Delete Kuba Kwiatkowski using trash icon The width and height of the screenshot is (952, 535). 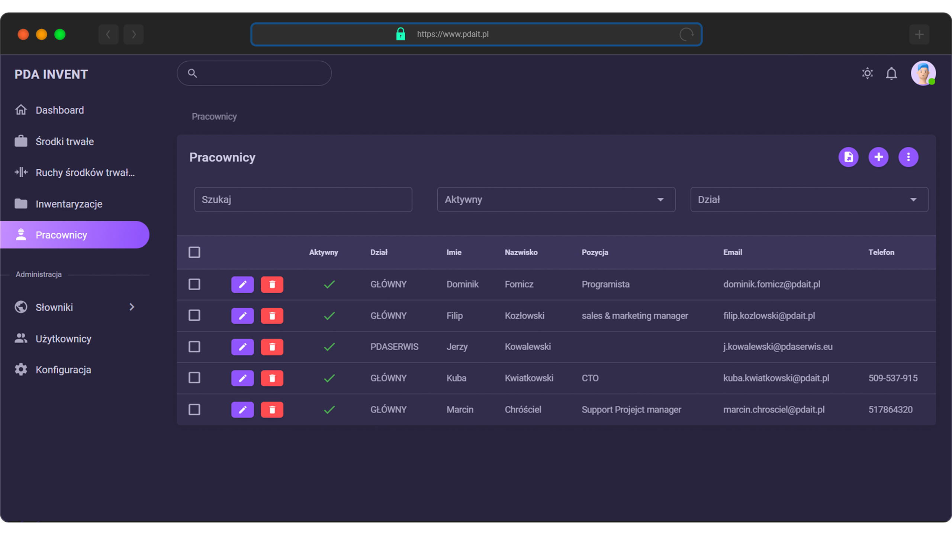[272, 378]
